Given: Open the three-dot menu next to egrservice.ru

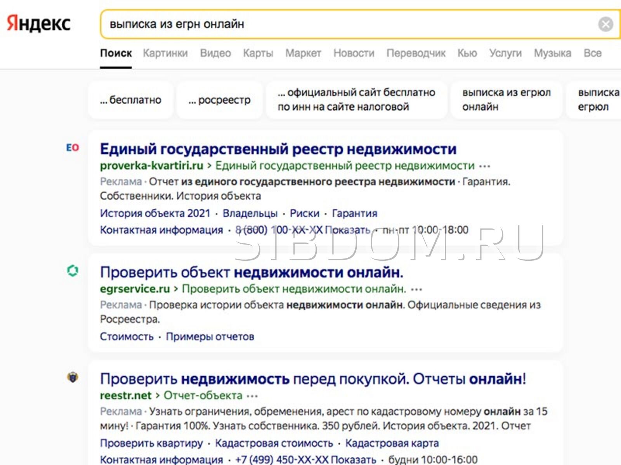Looking at the screenshot, I should [416, 289].
